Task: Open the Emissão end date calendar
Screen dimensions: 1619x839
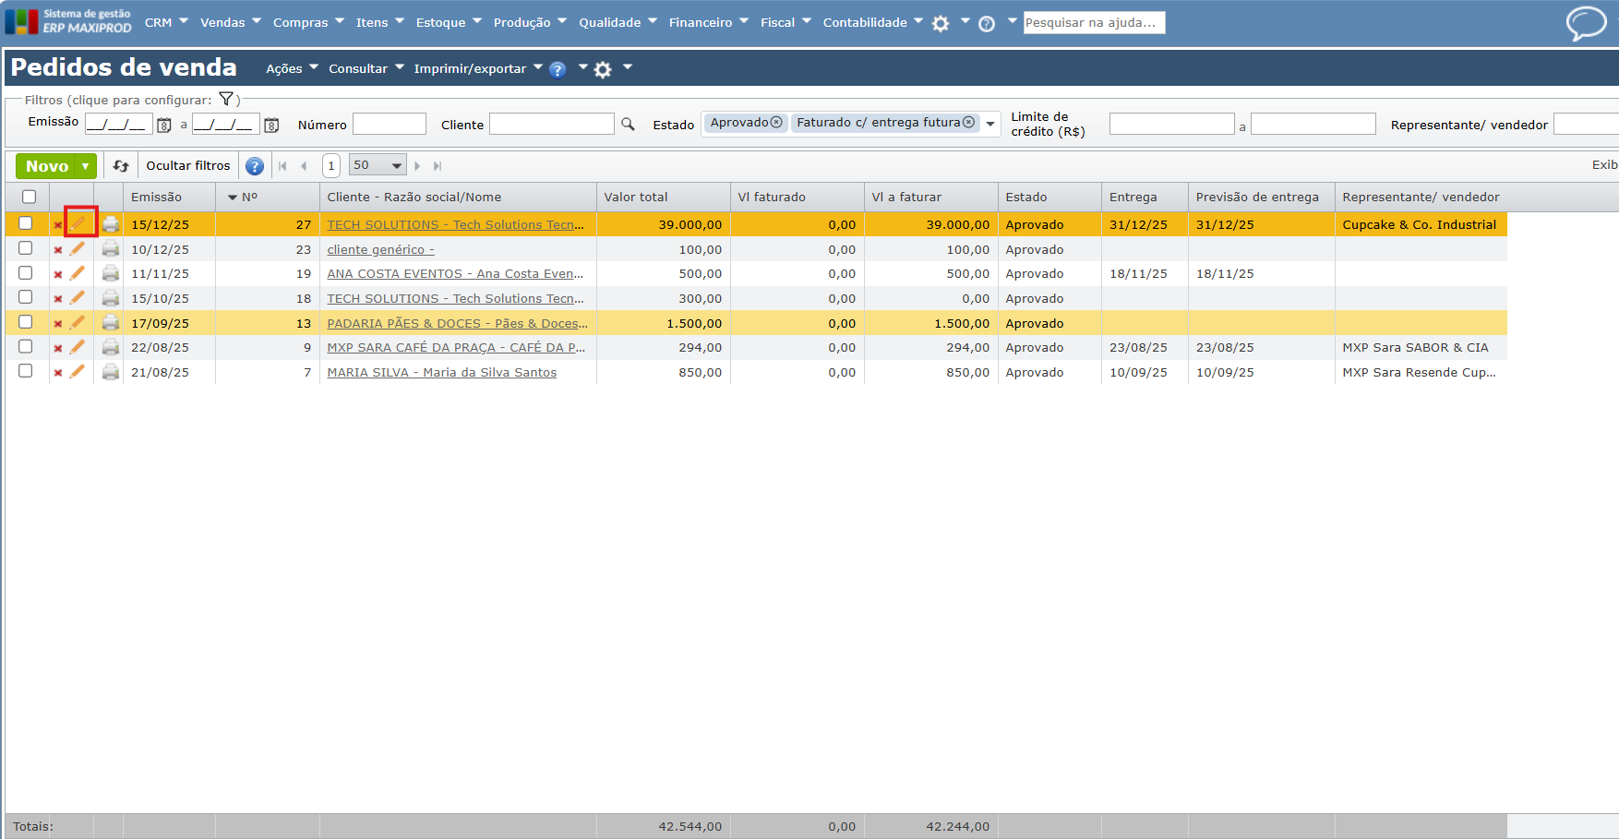Action: click(271, 125)
